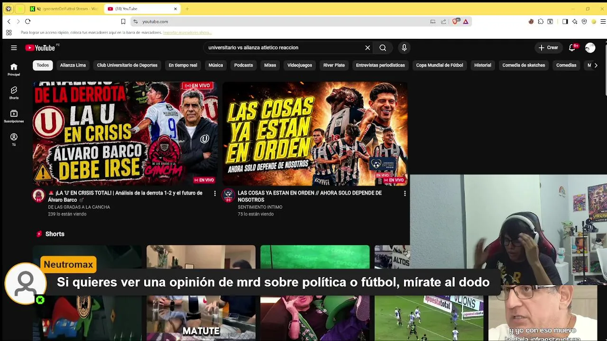Open the cookie extension icon
The width and height of the screenshot is (607, 341).
tap(531, 21)
